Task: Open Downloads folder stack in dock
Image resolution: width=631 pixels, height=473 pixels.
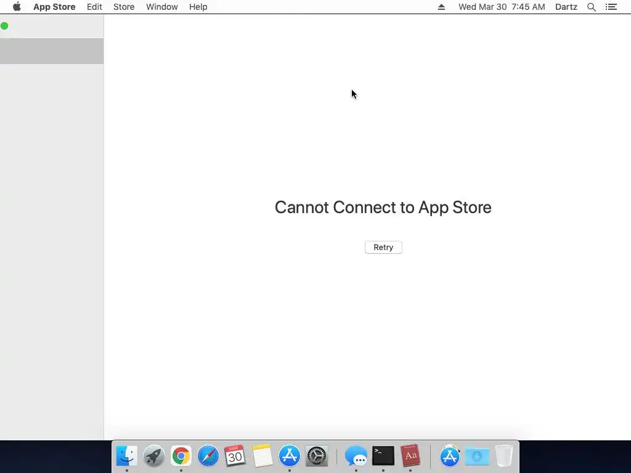Action: point(477,456)
